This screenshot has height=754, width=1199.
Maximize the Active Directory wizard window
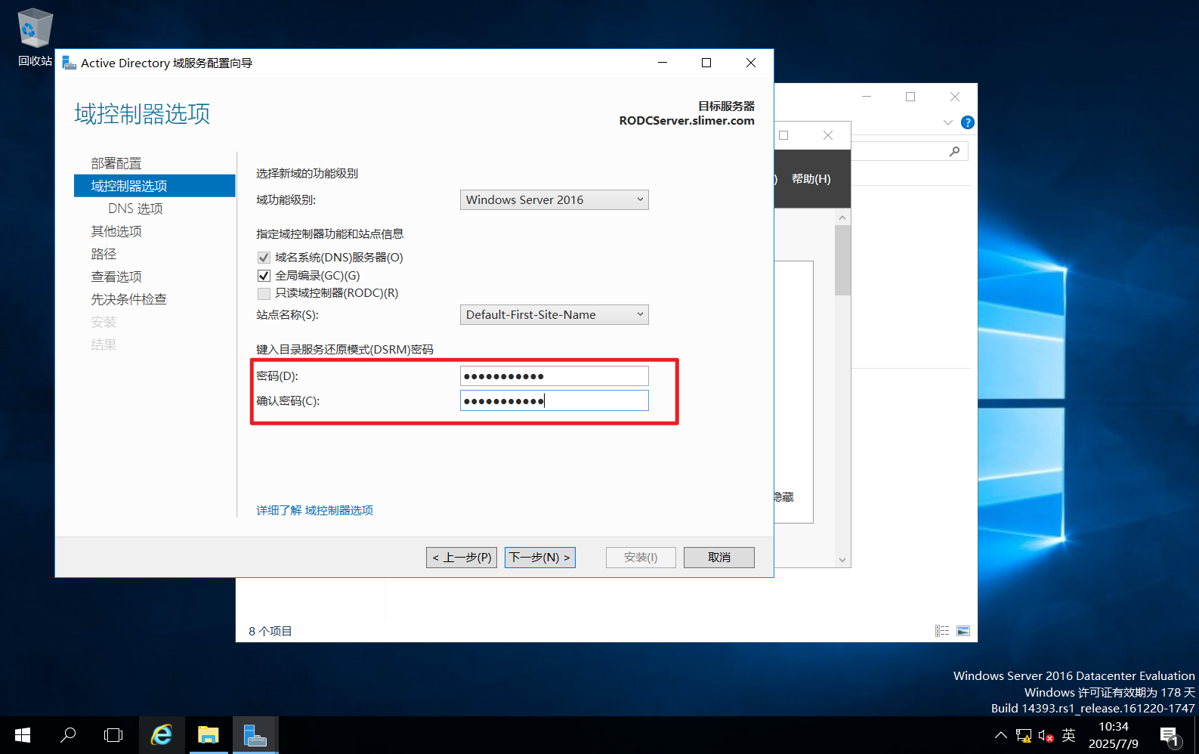click(706, 63)
